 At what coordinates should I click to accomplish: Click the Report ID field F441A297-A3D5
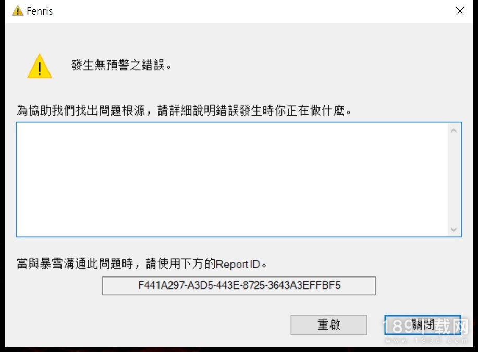click(x=239, y=286)
